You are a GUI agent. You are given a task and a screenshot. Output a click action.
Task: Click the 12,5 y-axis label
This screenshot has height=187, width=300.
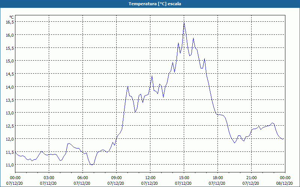10,126
